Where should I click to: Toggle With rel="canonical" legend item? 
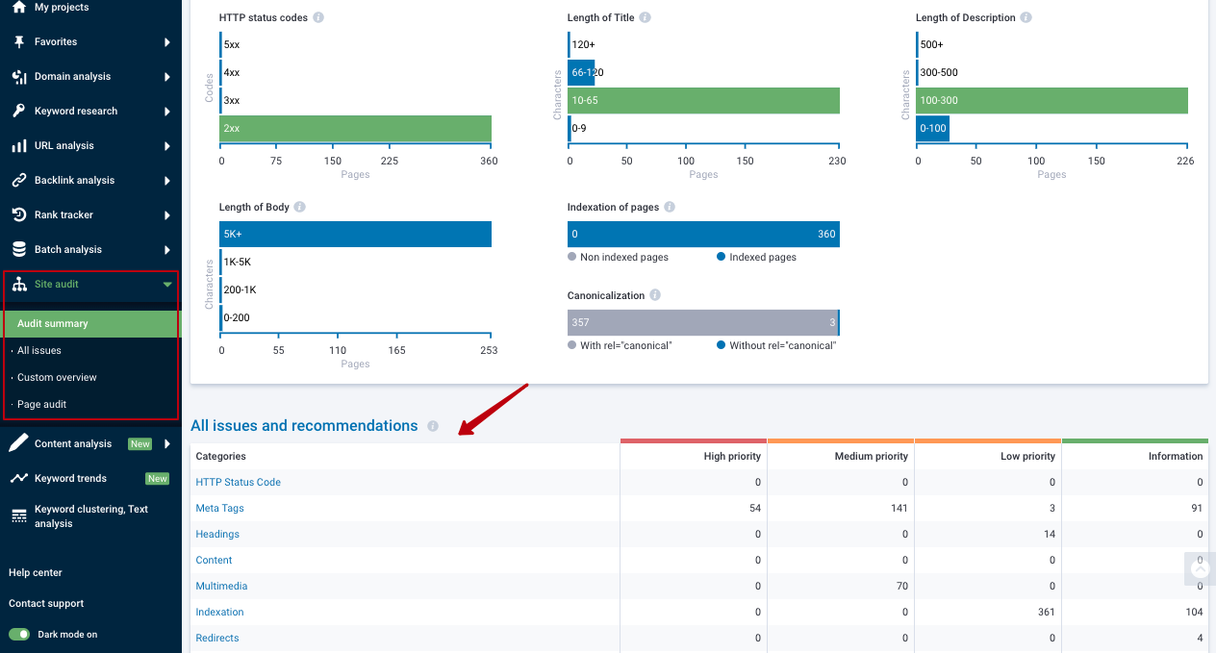tap(620, 345)
